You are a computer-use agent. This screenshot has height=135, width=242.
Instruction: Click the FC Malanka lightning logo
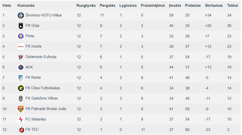click(21, 119)
